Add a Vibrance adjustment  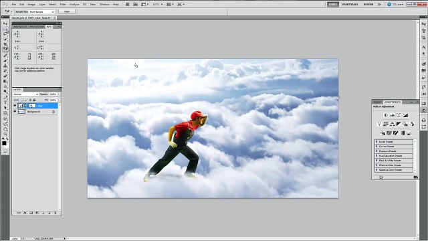(x=380, y=124)
